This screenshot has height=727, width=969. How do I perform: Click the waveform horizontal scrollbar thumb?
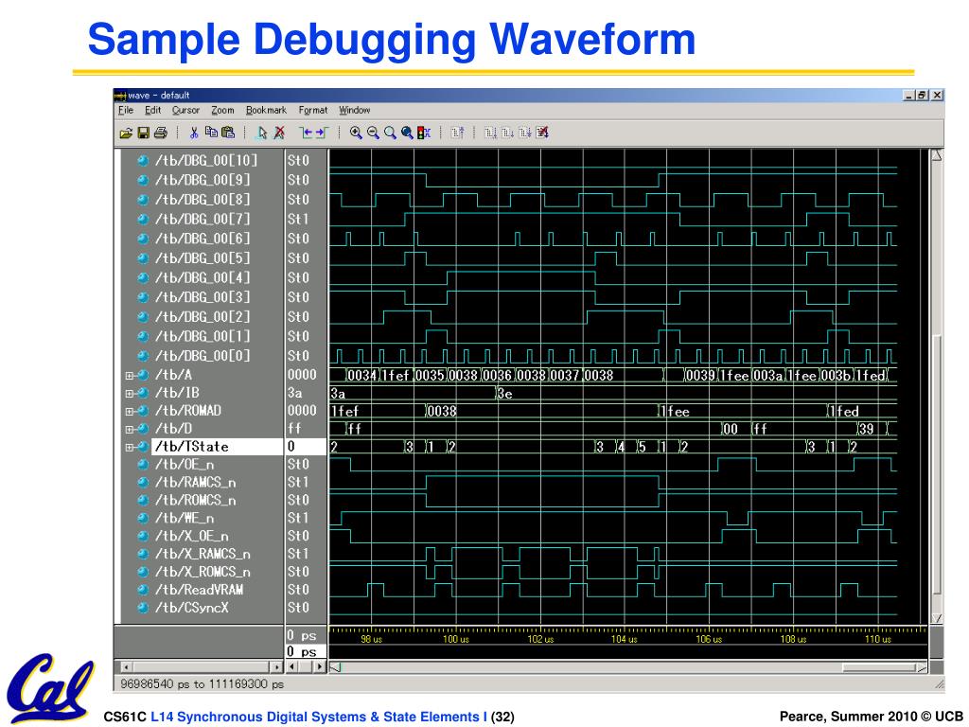879,667
